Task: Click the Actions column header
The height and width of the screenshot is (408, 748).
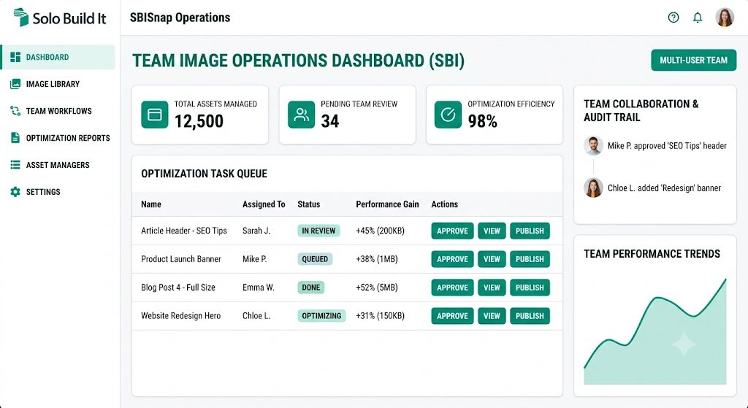Action: tap(445, 204)
